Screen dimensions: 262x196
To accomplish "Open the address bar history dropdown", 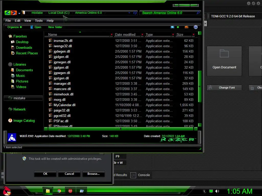I will (x=129, y=13).
